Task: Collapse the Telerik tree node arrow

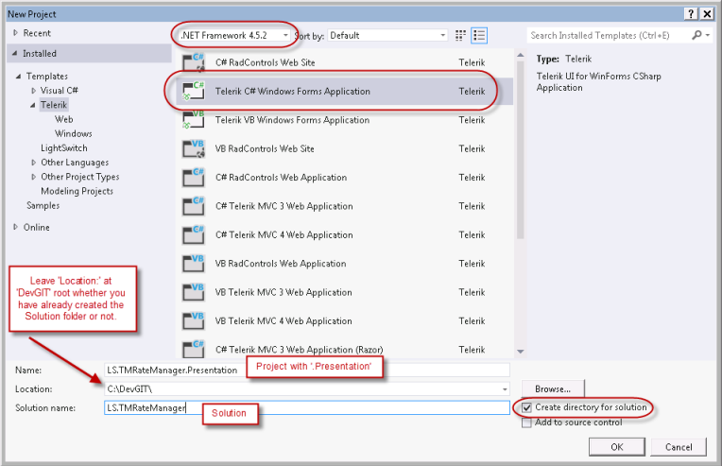Action: [33, 106]
